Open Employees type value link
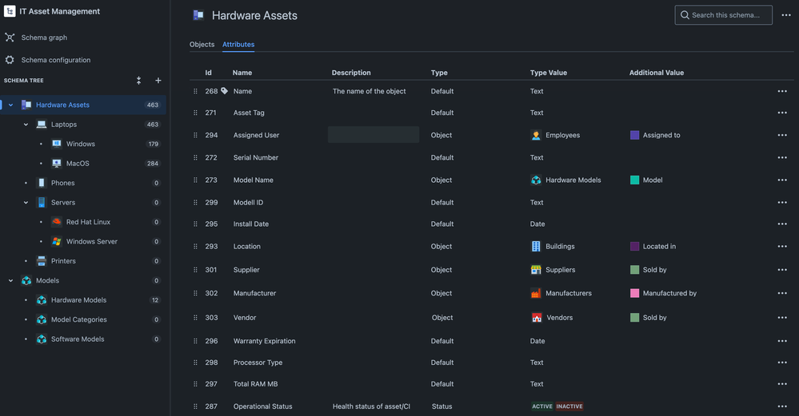The image size is (799, 416). point(562,135)
